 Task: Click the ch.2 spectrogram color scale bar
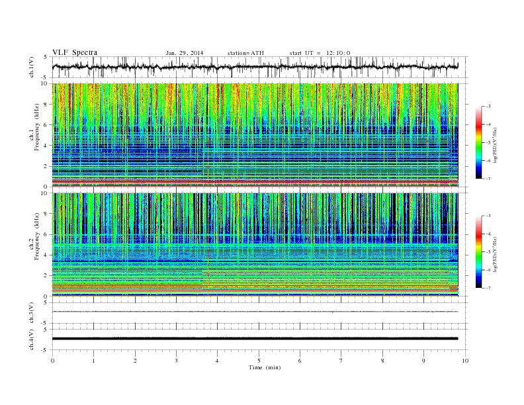tap(478, 251)
